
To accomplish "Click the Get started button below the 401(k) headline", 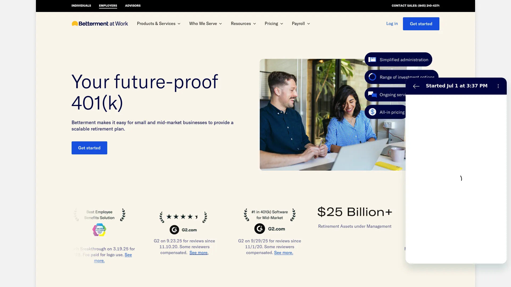I will click(x=89, y=148).
